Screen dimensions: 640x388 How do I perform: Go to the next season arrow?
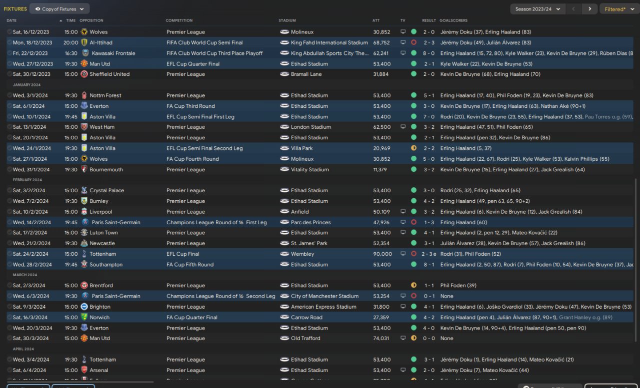[x=589, y=9]
